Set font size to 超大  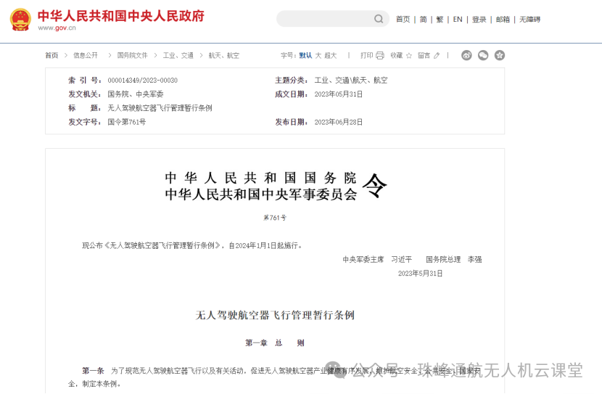point(331,55)
